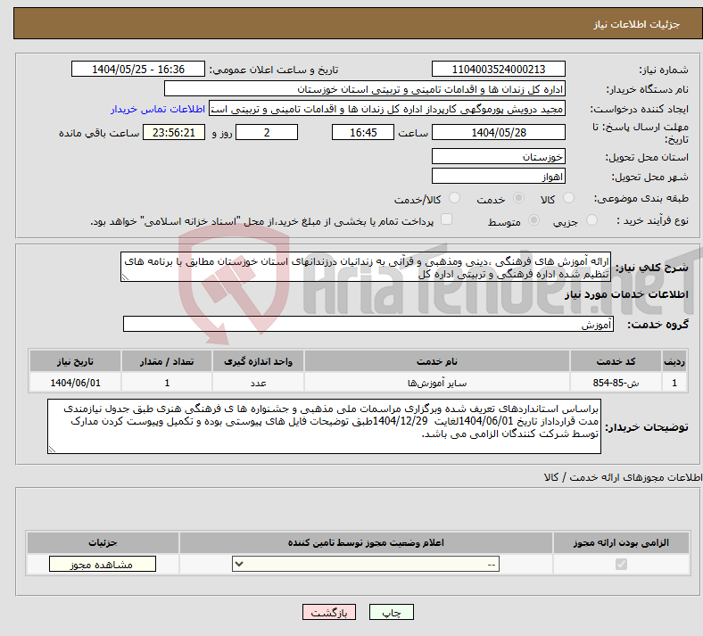The width and height of the screenshot is (703, 636).
Task: Click the اطلاعات خدمات مورد نیاز heading
Action: click(x=626, y=294)
